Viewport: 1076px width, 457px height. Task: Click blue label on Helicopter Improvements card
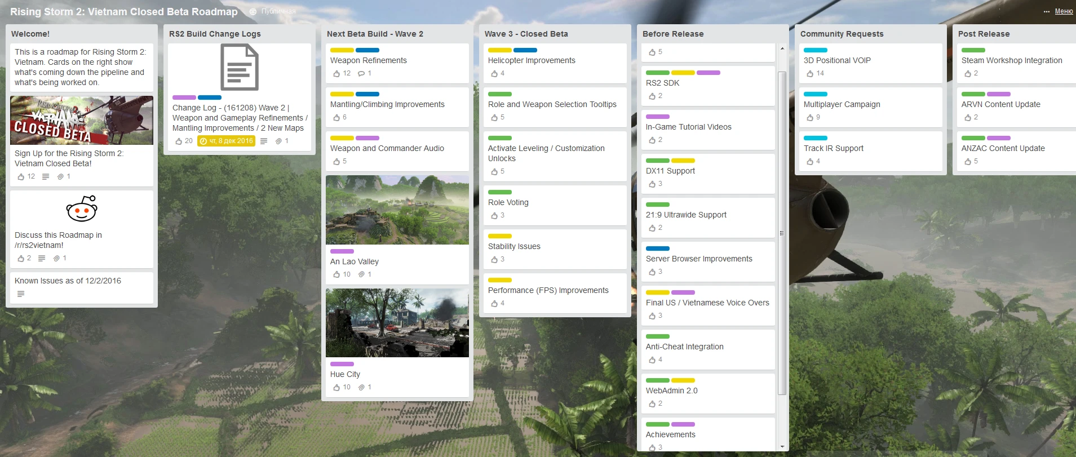tap(526, 50)
